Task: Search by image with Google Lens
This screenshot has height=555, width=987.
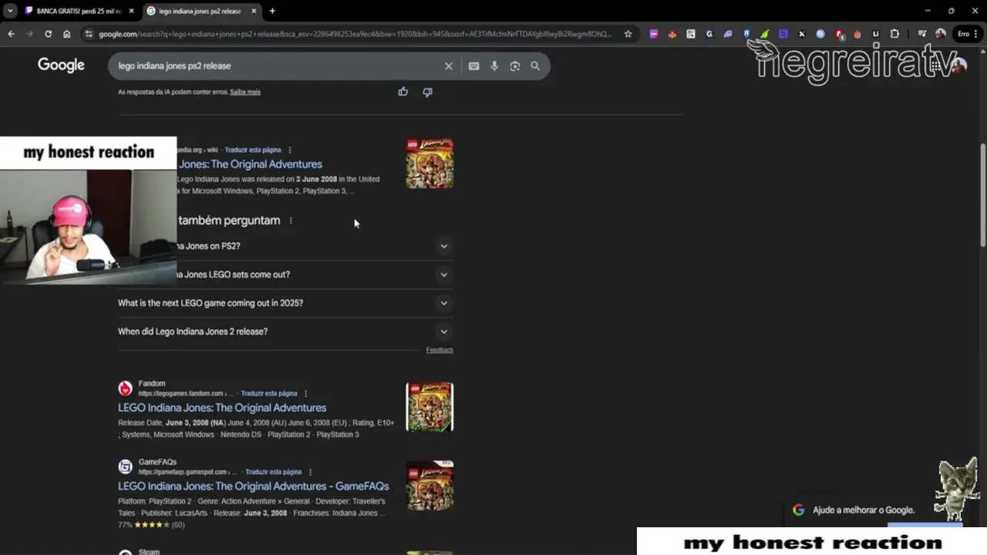Action: click(x=514, y=66)
